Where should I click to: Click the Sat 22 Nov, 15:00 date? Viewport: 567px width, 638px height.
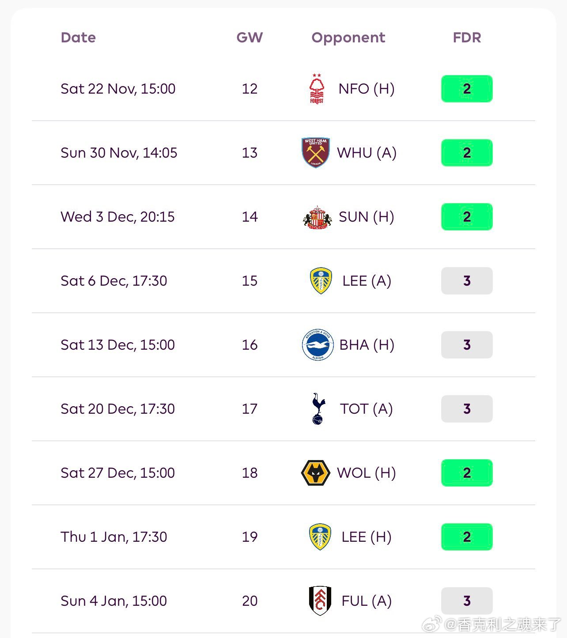click(x=118, y=89)
